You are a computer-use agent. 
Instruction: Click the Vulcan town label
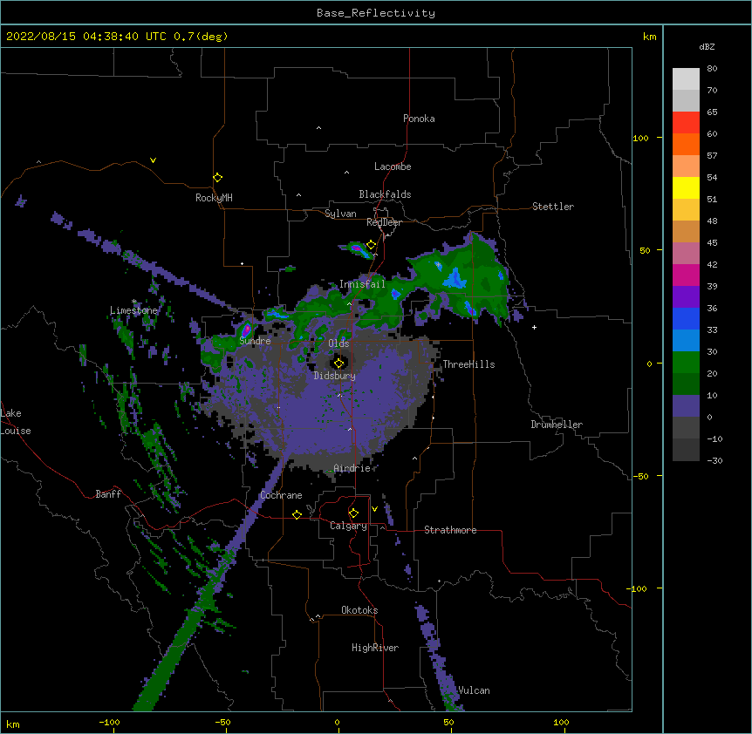474,690
